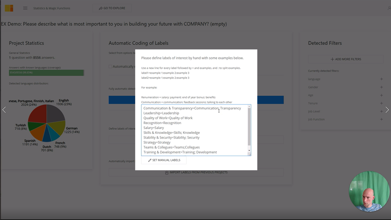The image size is (391, 220).
Task: Enable the Automatically checkbox in coding panel
Action: tap(110, 66)
